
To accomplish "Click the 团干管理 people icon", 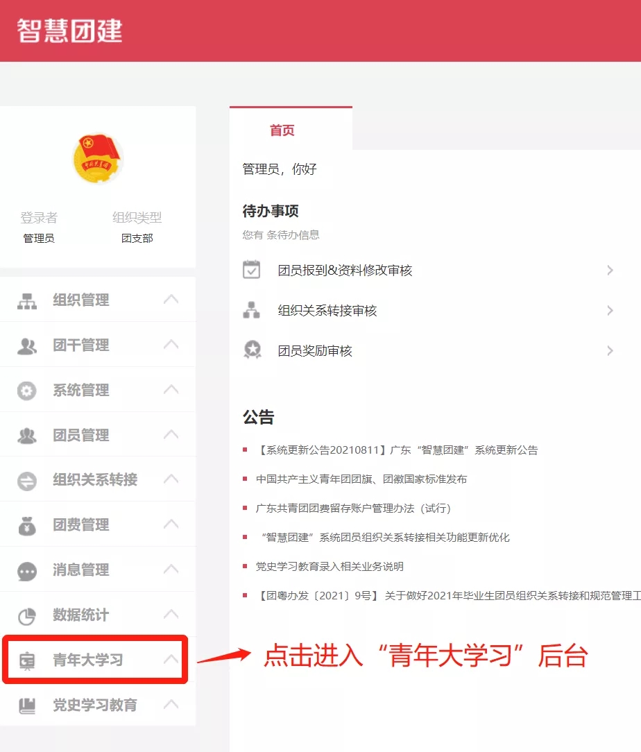I will pyautogui.click(x=27, y=345).
